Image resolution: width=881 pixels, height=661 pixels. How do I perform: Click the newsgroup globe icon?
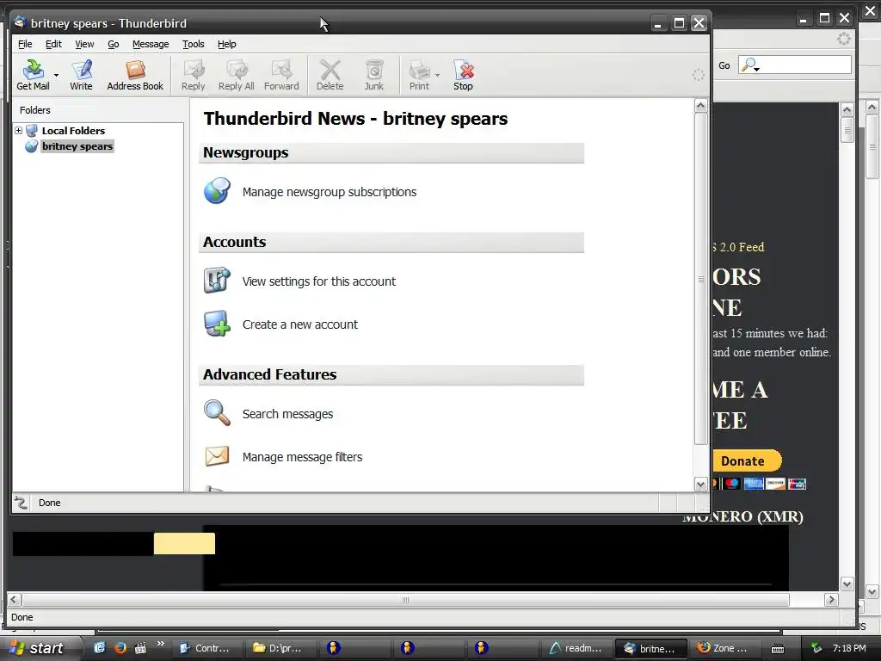[217, 191]
